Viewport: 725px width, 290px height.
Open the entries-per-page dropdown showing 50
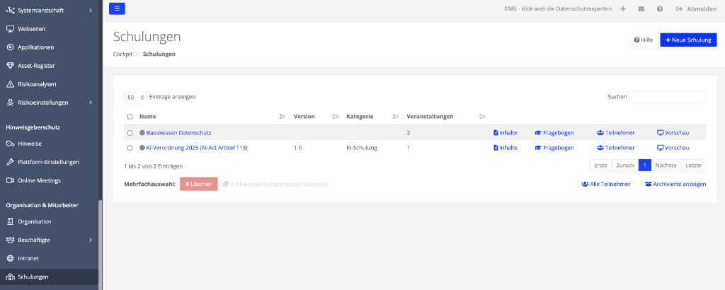135,98
